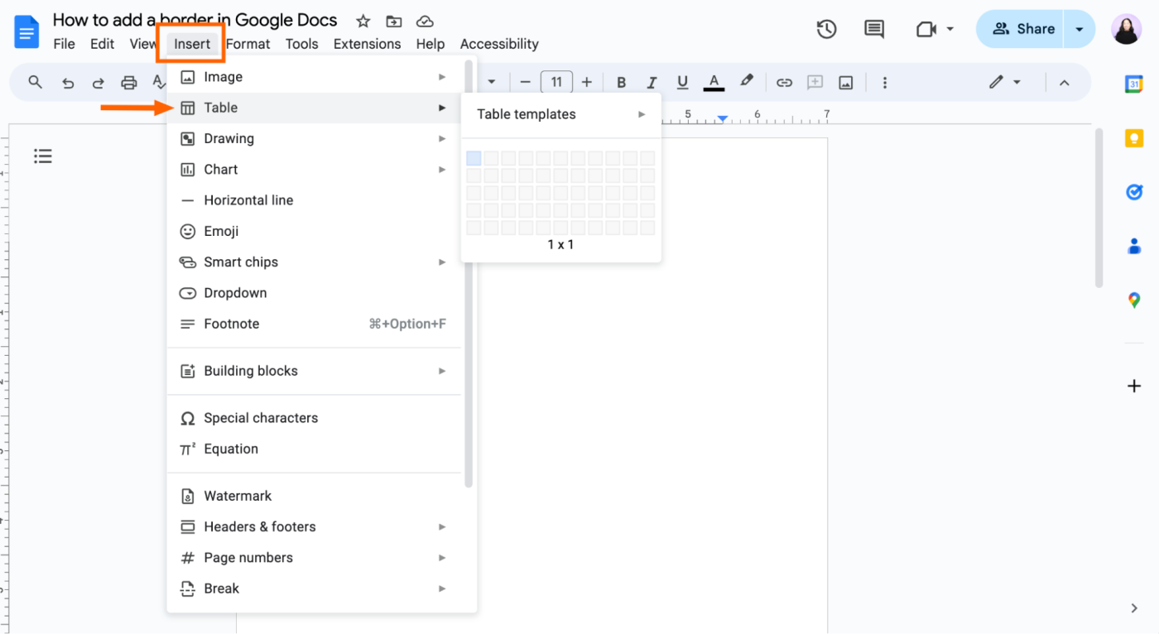Open Google Maps in side panel

click(x=1134, y=300)
